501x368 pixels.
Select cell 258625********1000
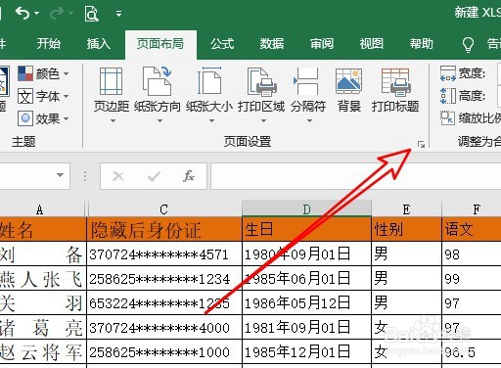point(164,351)
